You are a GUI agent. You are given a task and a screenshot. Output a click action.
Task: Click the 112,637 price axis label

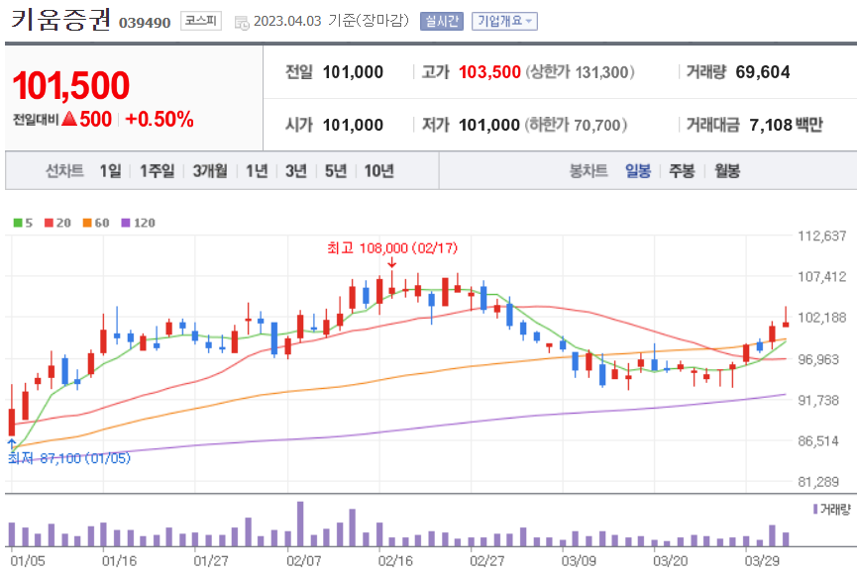pyautogui.click(x=822, y=237)
